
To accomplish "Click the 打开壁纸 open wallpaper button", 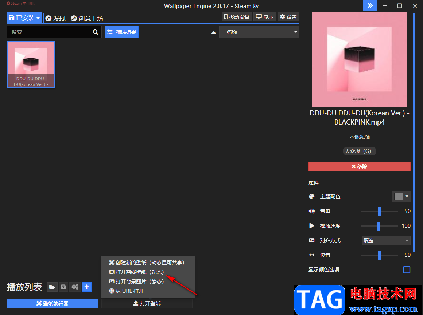I will 147,303.
